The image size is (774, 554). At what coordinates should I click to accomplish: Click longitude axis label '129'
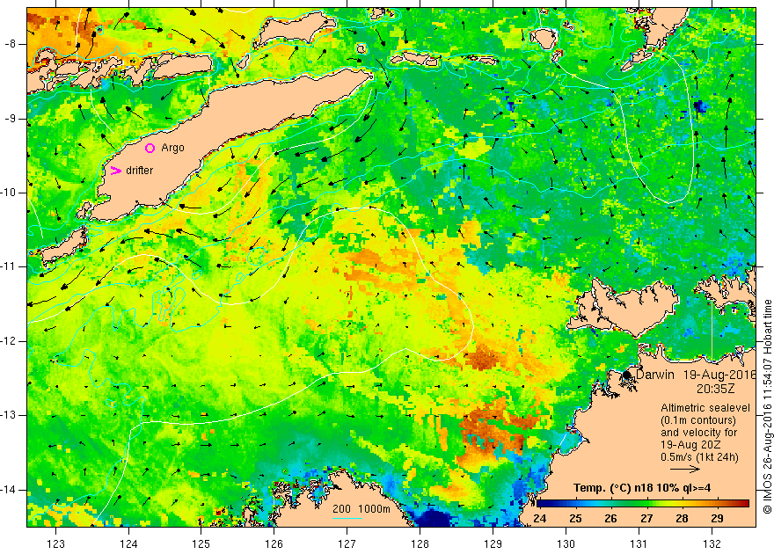pyautogui.click(x=493, y=544)
